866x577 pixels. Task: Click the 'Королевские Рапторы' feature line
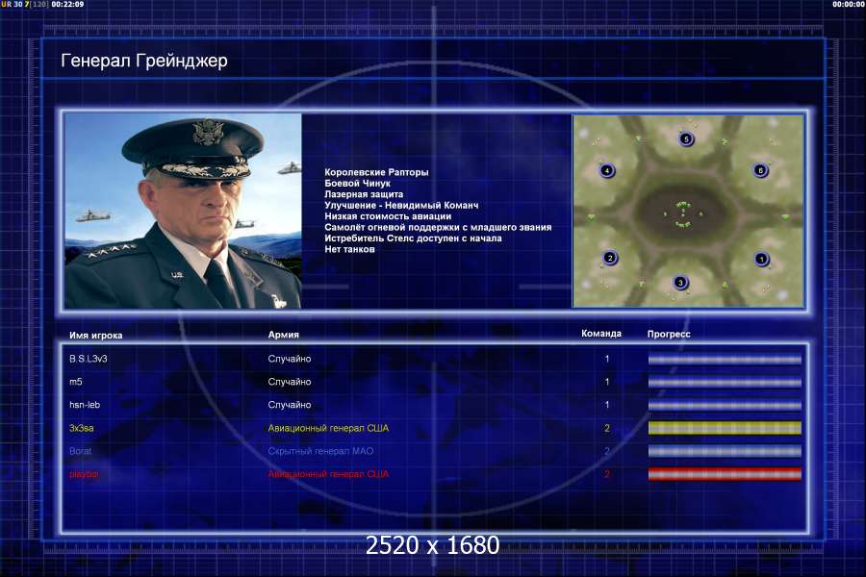pos(376,172)
